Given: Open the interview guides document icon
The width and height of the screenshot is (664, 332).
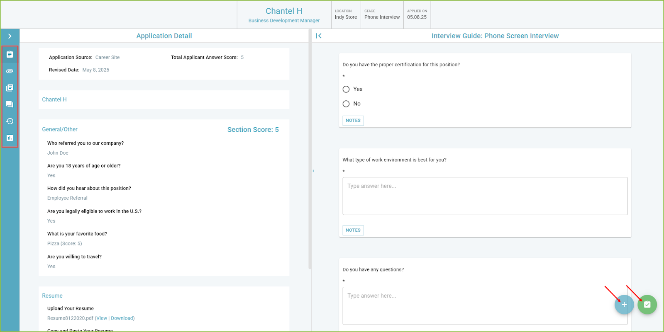Looking at the screenshot, I should click(x=10, y=88).
